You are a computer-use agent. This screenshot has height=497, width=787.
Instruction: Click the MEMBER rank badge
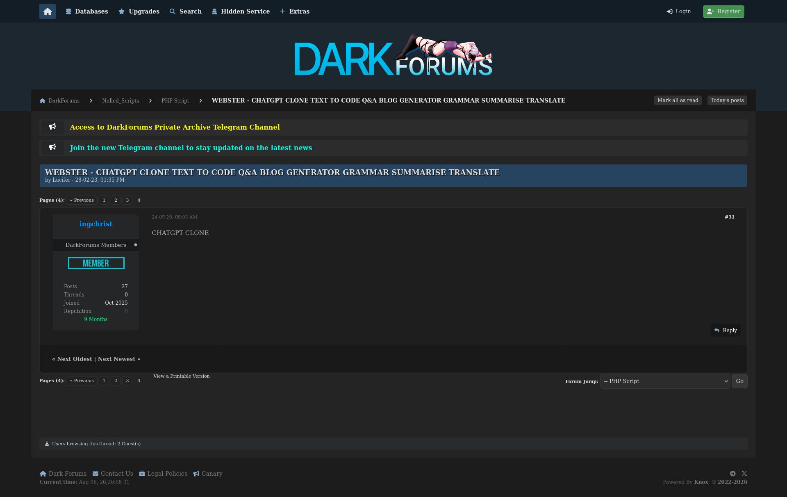tap(96, 263)
